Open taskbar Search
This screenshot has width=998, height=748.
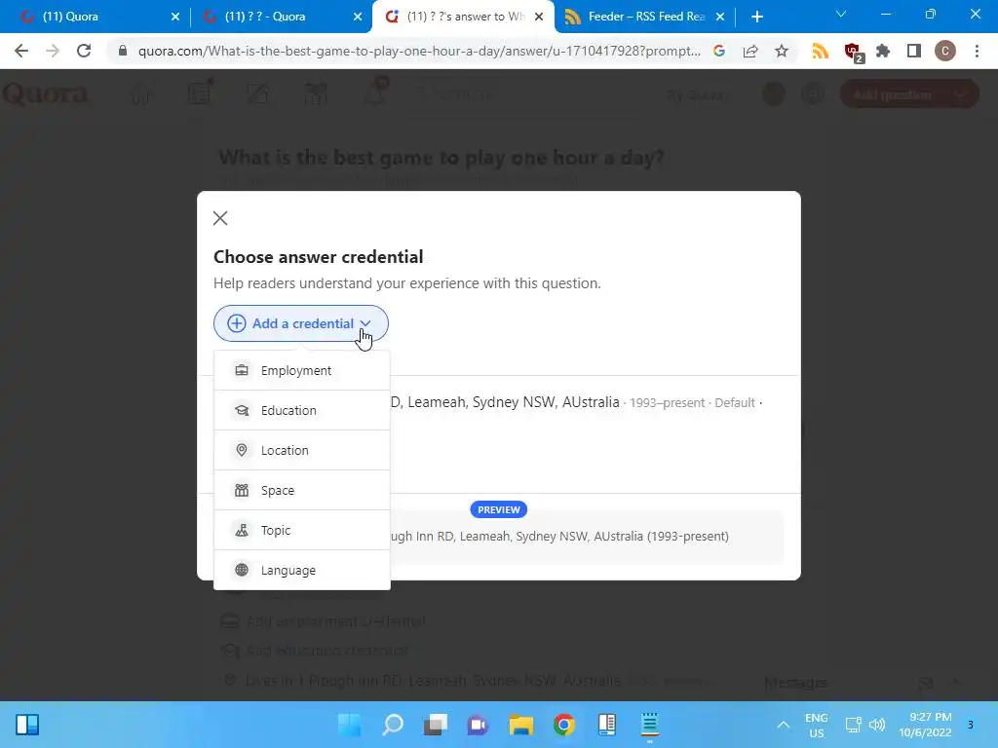coord(393,725)
